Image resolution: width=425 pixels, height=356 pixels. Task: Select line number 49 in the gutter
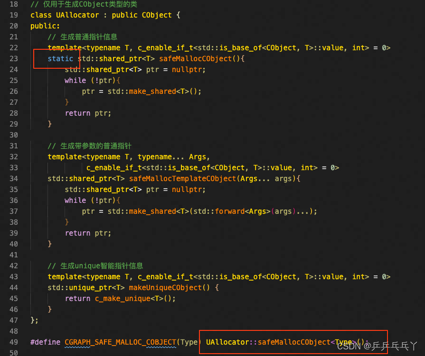(x=14, y=342)
